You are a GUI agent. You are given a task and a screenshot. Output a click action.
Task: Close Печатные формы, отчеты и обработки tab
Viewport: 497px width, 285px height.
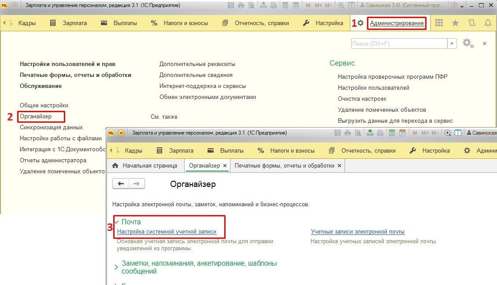point(339,165)
